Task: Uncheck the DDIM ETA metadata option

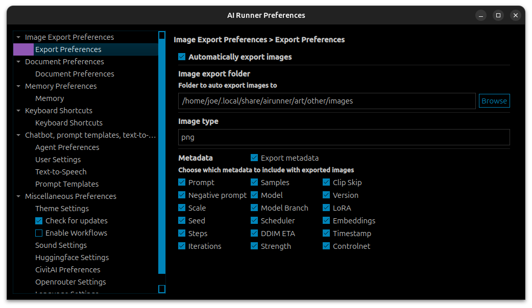Action: pyautogui.click(x=254, y=234)
